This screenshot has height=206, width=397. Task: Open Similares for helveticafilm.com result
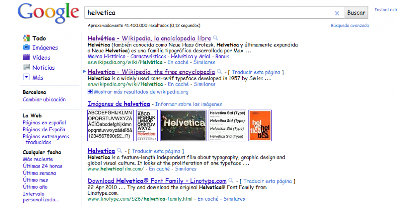[186, 169]
